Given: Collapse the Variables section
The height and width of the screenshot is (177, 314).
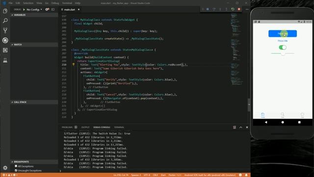Looking at the screenshot, I should coord(34,15).
